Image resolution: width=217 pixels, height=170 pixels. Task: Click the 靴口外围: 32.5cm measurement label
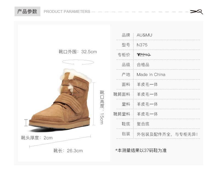pos(78,52)
